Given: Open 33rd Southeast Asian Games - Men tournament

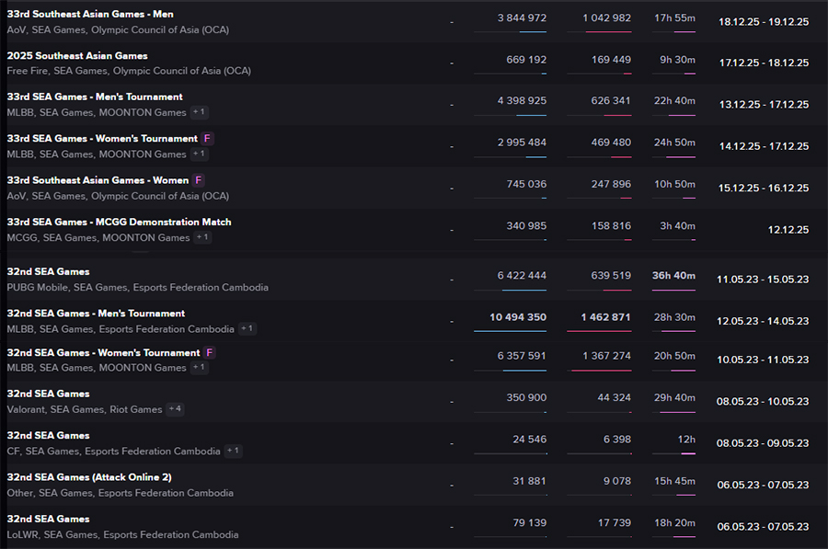Looking at the screenshot, I should click(90, 15).
